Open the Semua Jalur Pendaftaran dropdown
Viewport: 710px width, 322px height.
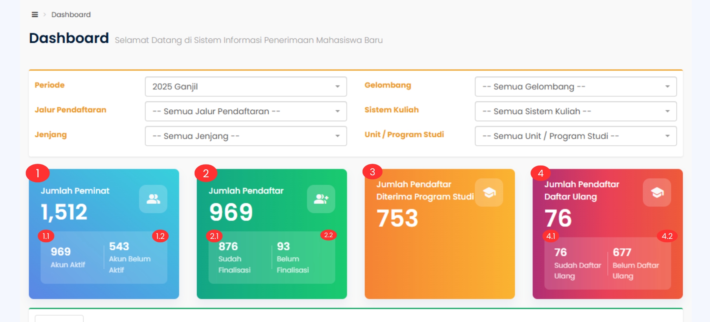246,111
